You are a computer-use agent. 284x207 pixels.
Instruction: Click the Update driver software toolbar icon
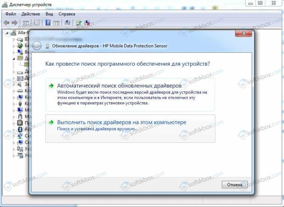pos(79,23)
